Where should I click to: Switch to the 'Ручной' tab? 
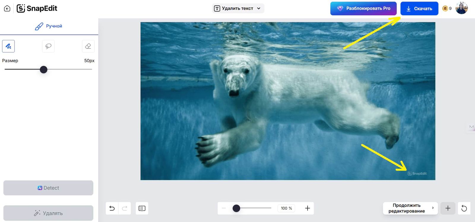(49, 26)
